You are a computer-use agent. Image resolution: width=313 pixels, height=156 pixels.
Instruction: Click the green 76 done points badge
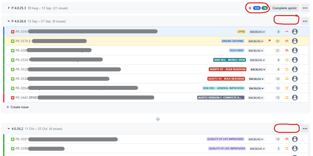coord(265,8)
